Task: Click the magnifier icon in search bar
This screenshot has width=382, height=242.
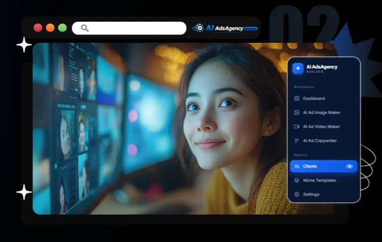Action: 85,28
